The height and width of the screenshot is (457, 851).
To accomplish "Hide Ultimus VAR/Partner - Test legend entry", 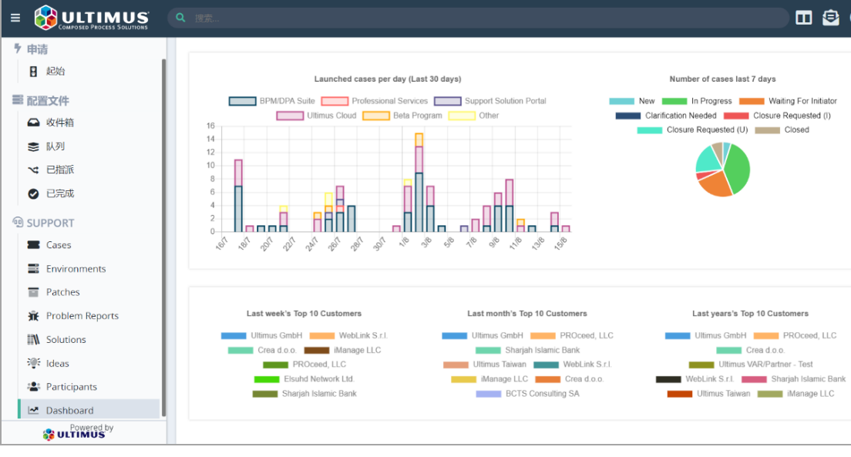I will tap(751, 365).
